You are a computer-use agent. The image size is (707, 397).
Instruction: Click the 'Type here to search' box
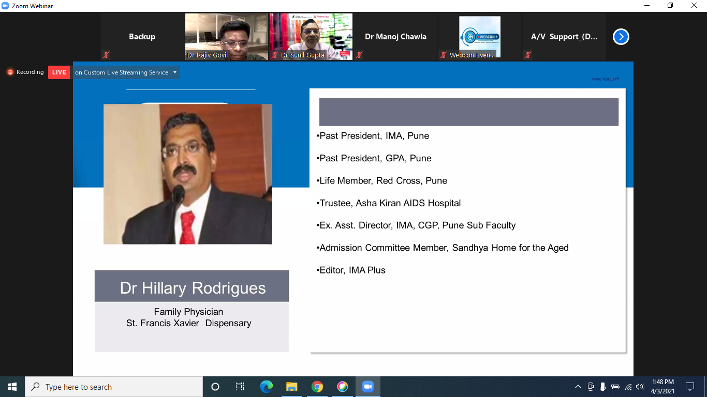coord(114,387)
